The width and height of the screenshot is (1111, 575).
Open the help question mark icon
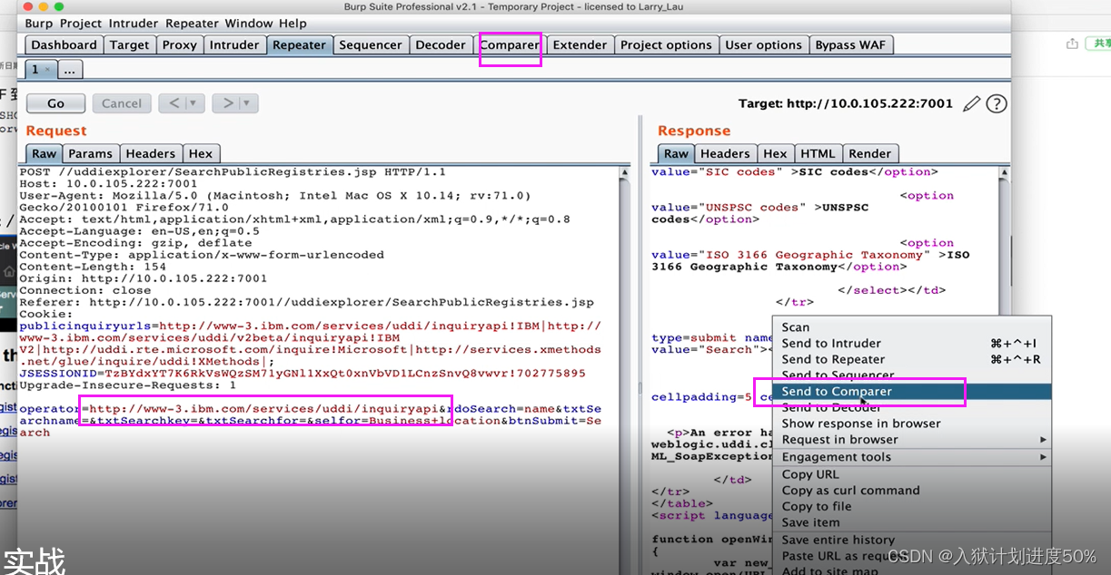point(997,103)
